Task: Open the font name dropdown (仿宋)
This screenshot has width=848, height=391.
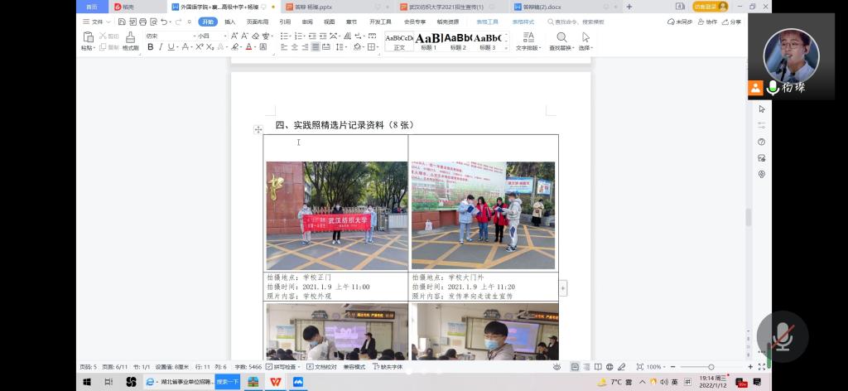Action: [166, 36]
